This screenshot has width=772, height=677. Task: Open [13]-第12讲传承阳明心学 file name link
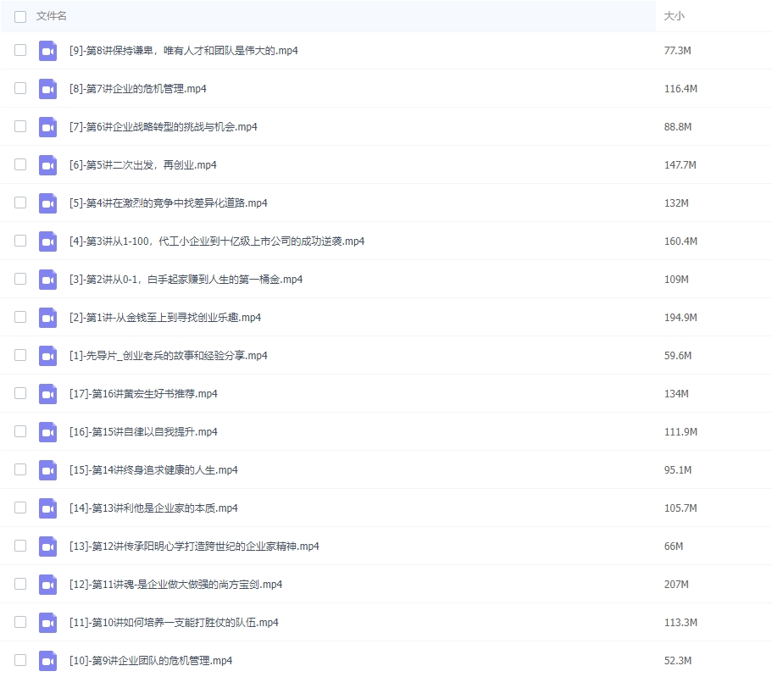point(193,547)
